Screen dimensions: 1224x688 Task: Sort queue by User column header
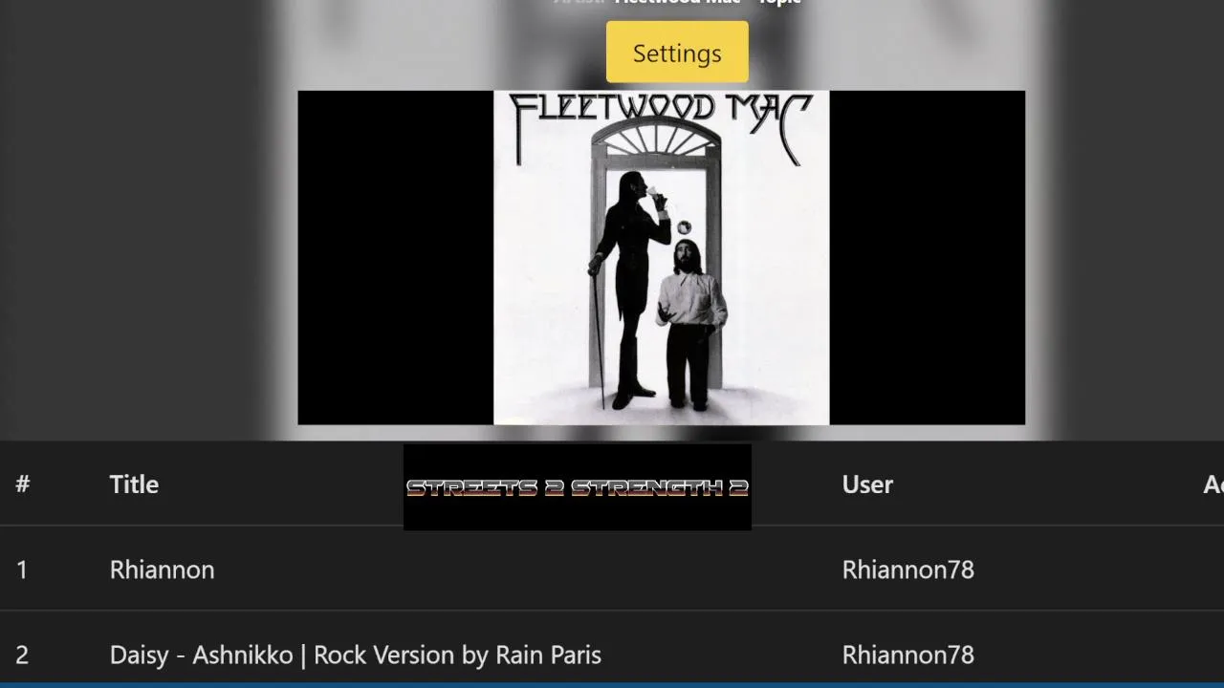(x=867, y=484)
